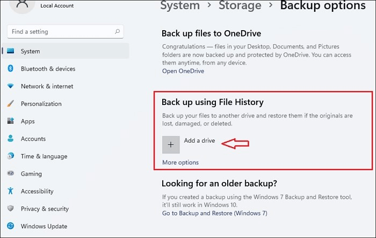The width and height of the screenshot is (376, 238).
Task: Select the Network & internet Wi-Fi icon
Action: click(10, 86)
